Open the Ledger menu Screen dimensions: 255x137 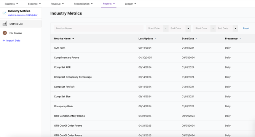(131, 4)
